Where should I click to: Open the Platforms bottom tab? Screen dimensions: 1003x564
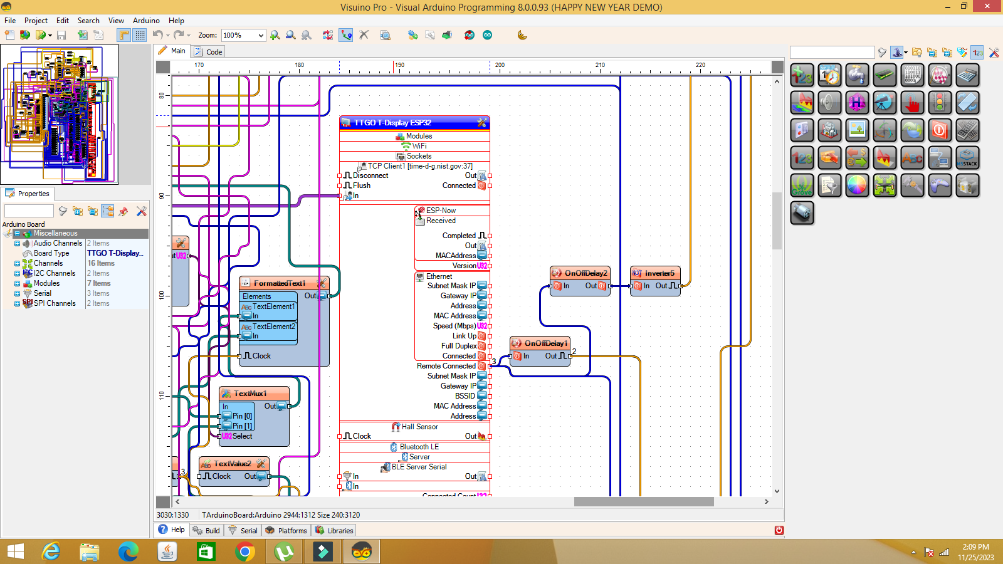point(286,530)
